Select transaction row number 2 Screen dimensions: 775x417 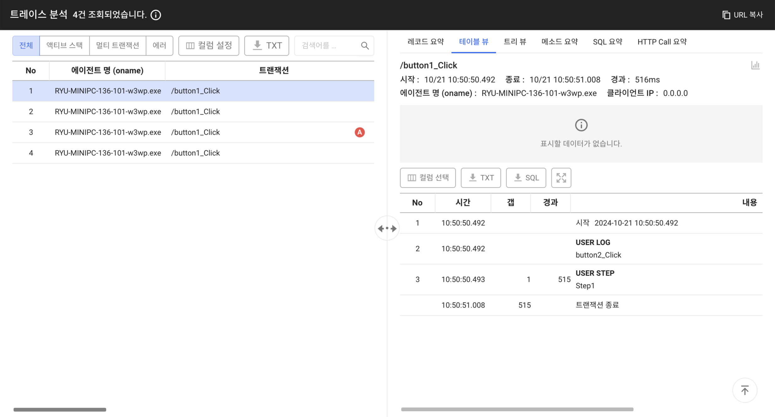tap(193, 112)
